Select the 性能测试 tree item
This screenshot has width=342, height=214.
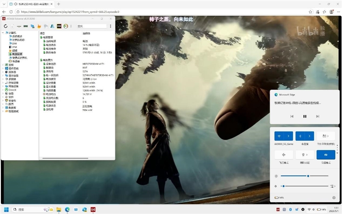click(14, 111)
